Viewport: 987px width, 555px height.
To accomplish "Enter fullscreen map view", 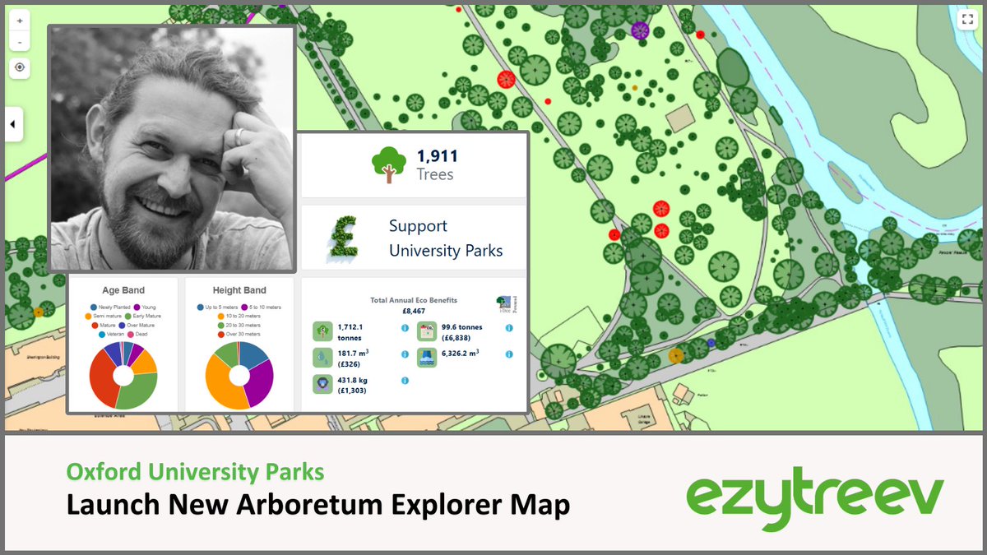I will (967, 21).
